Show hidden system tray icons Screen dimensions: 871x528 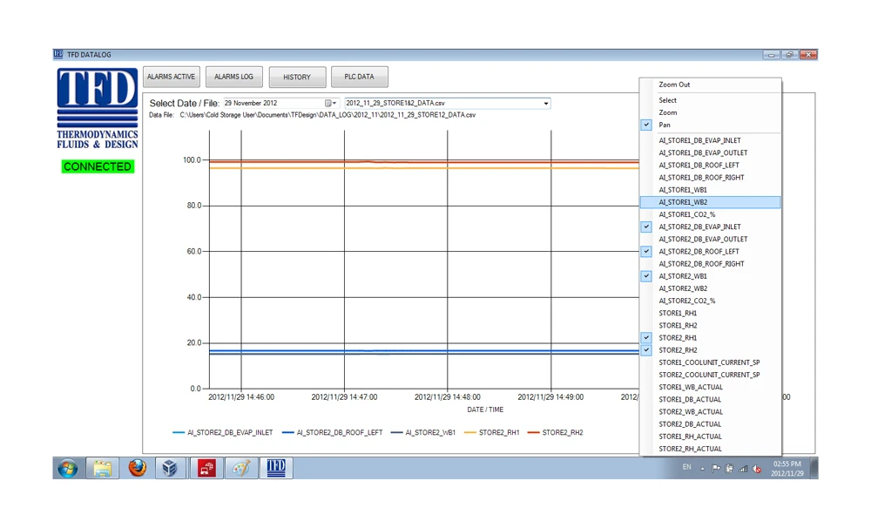point(702,469)
